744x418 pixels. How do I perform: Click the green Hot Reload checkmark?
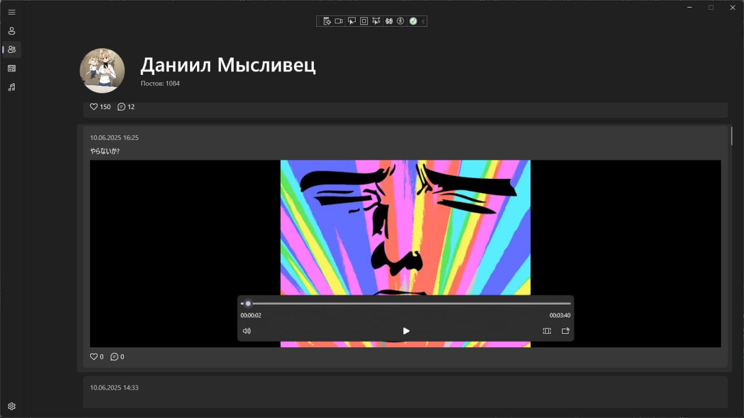(413, 21)
